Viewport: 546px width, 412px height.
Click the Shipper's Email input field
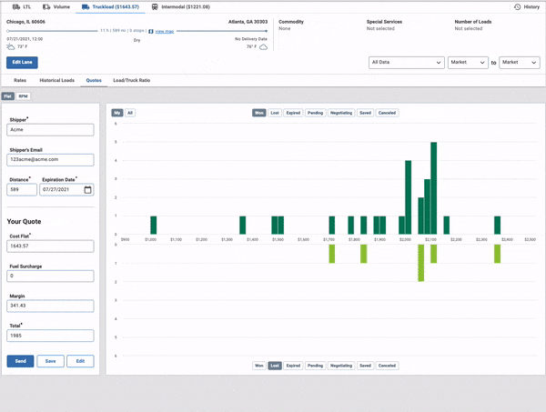(50, 160)
